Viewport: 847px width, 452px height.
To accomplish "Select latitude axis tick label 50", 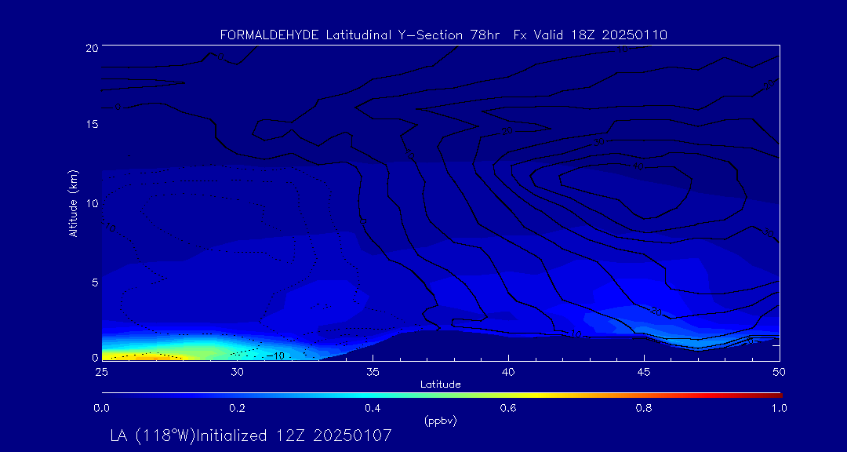I will 780,372.
